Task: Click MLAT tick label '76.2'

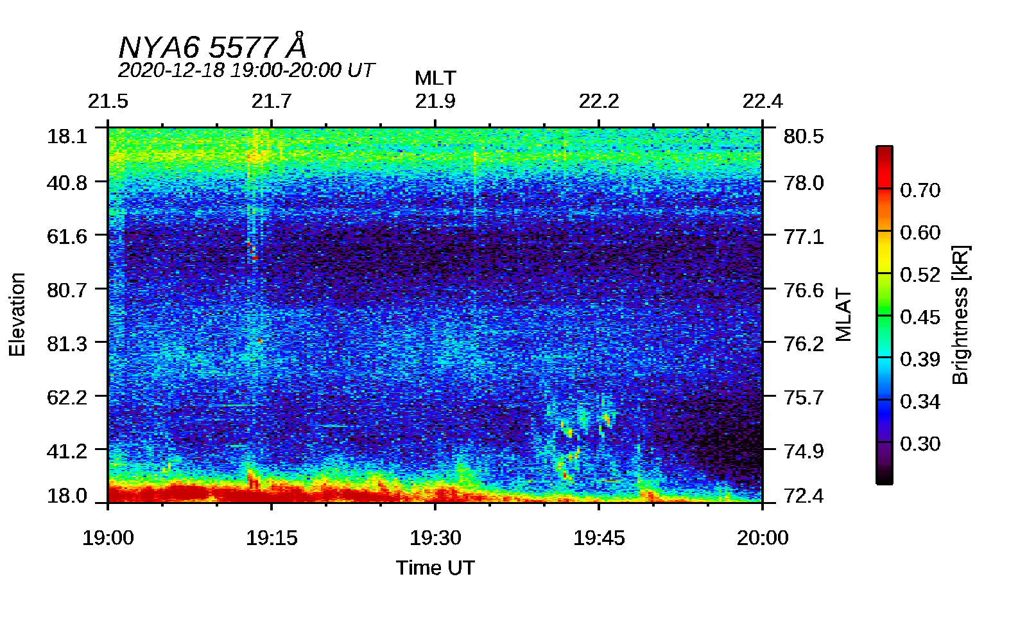Action: (804, 343)
